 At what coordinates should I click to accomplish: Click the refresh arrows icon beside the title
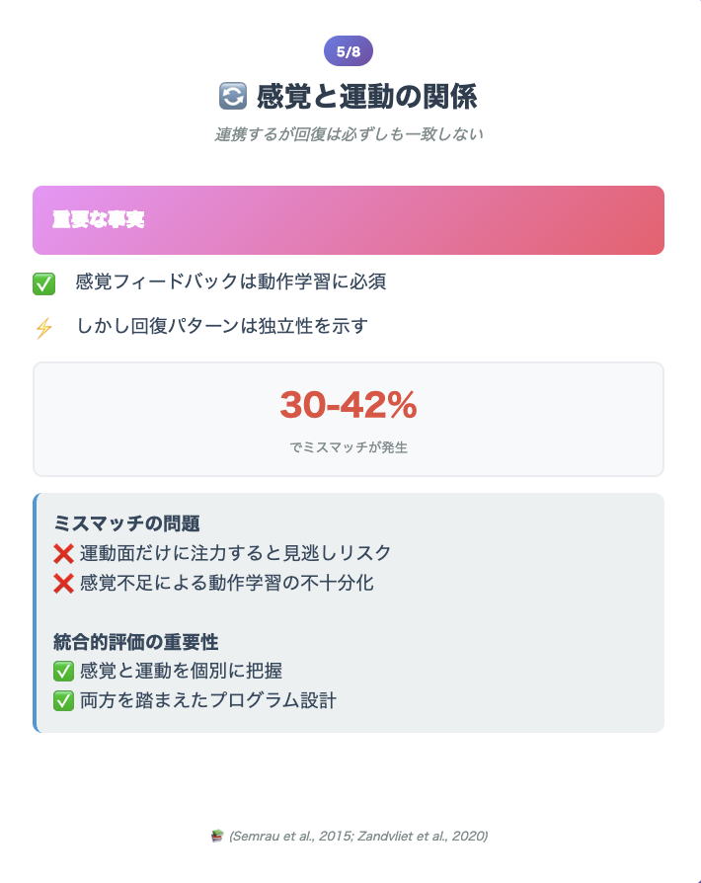coord(233,96)
